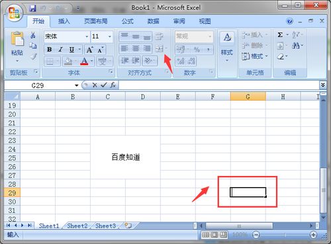This screenshot has width=331, height=244.
Task: Switch to the 插入 ribbon tab
Action: pos(64,21)
